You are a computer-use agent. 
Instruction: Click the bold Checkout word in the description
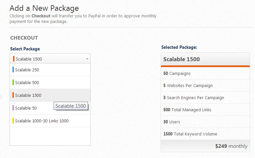(40, 16)
